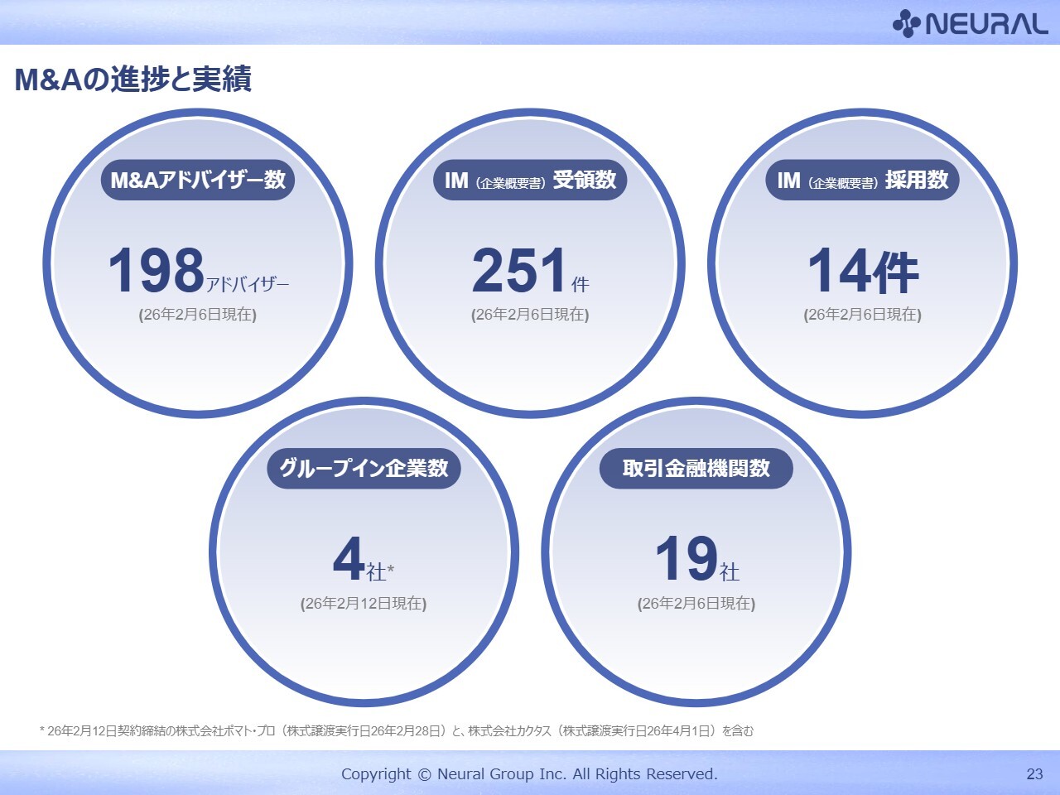The height and width of the screenshot is (795, 1060).
Task: Click the Neural logo icon in header
Action: click(x=907, y=23)
